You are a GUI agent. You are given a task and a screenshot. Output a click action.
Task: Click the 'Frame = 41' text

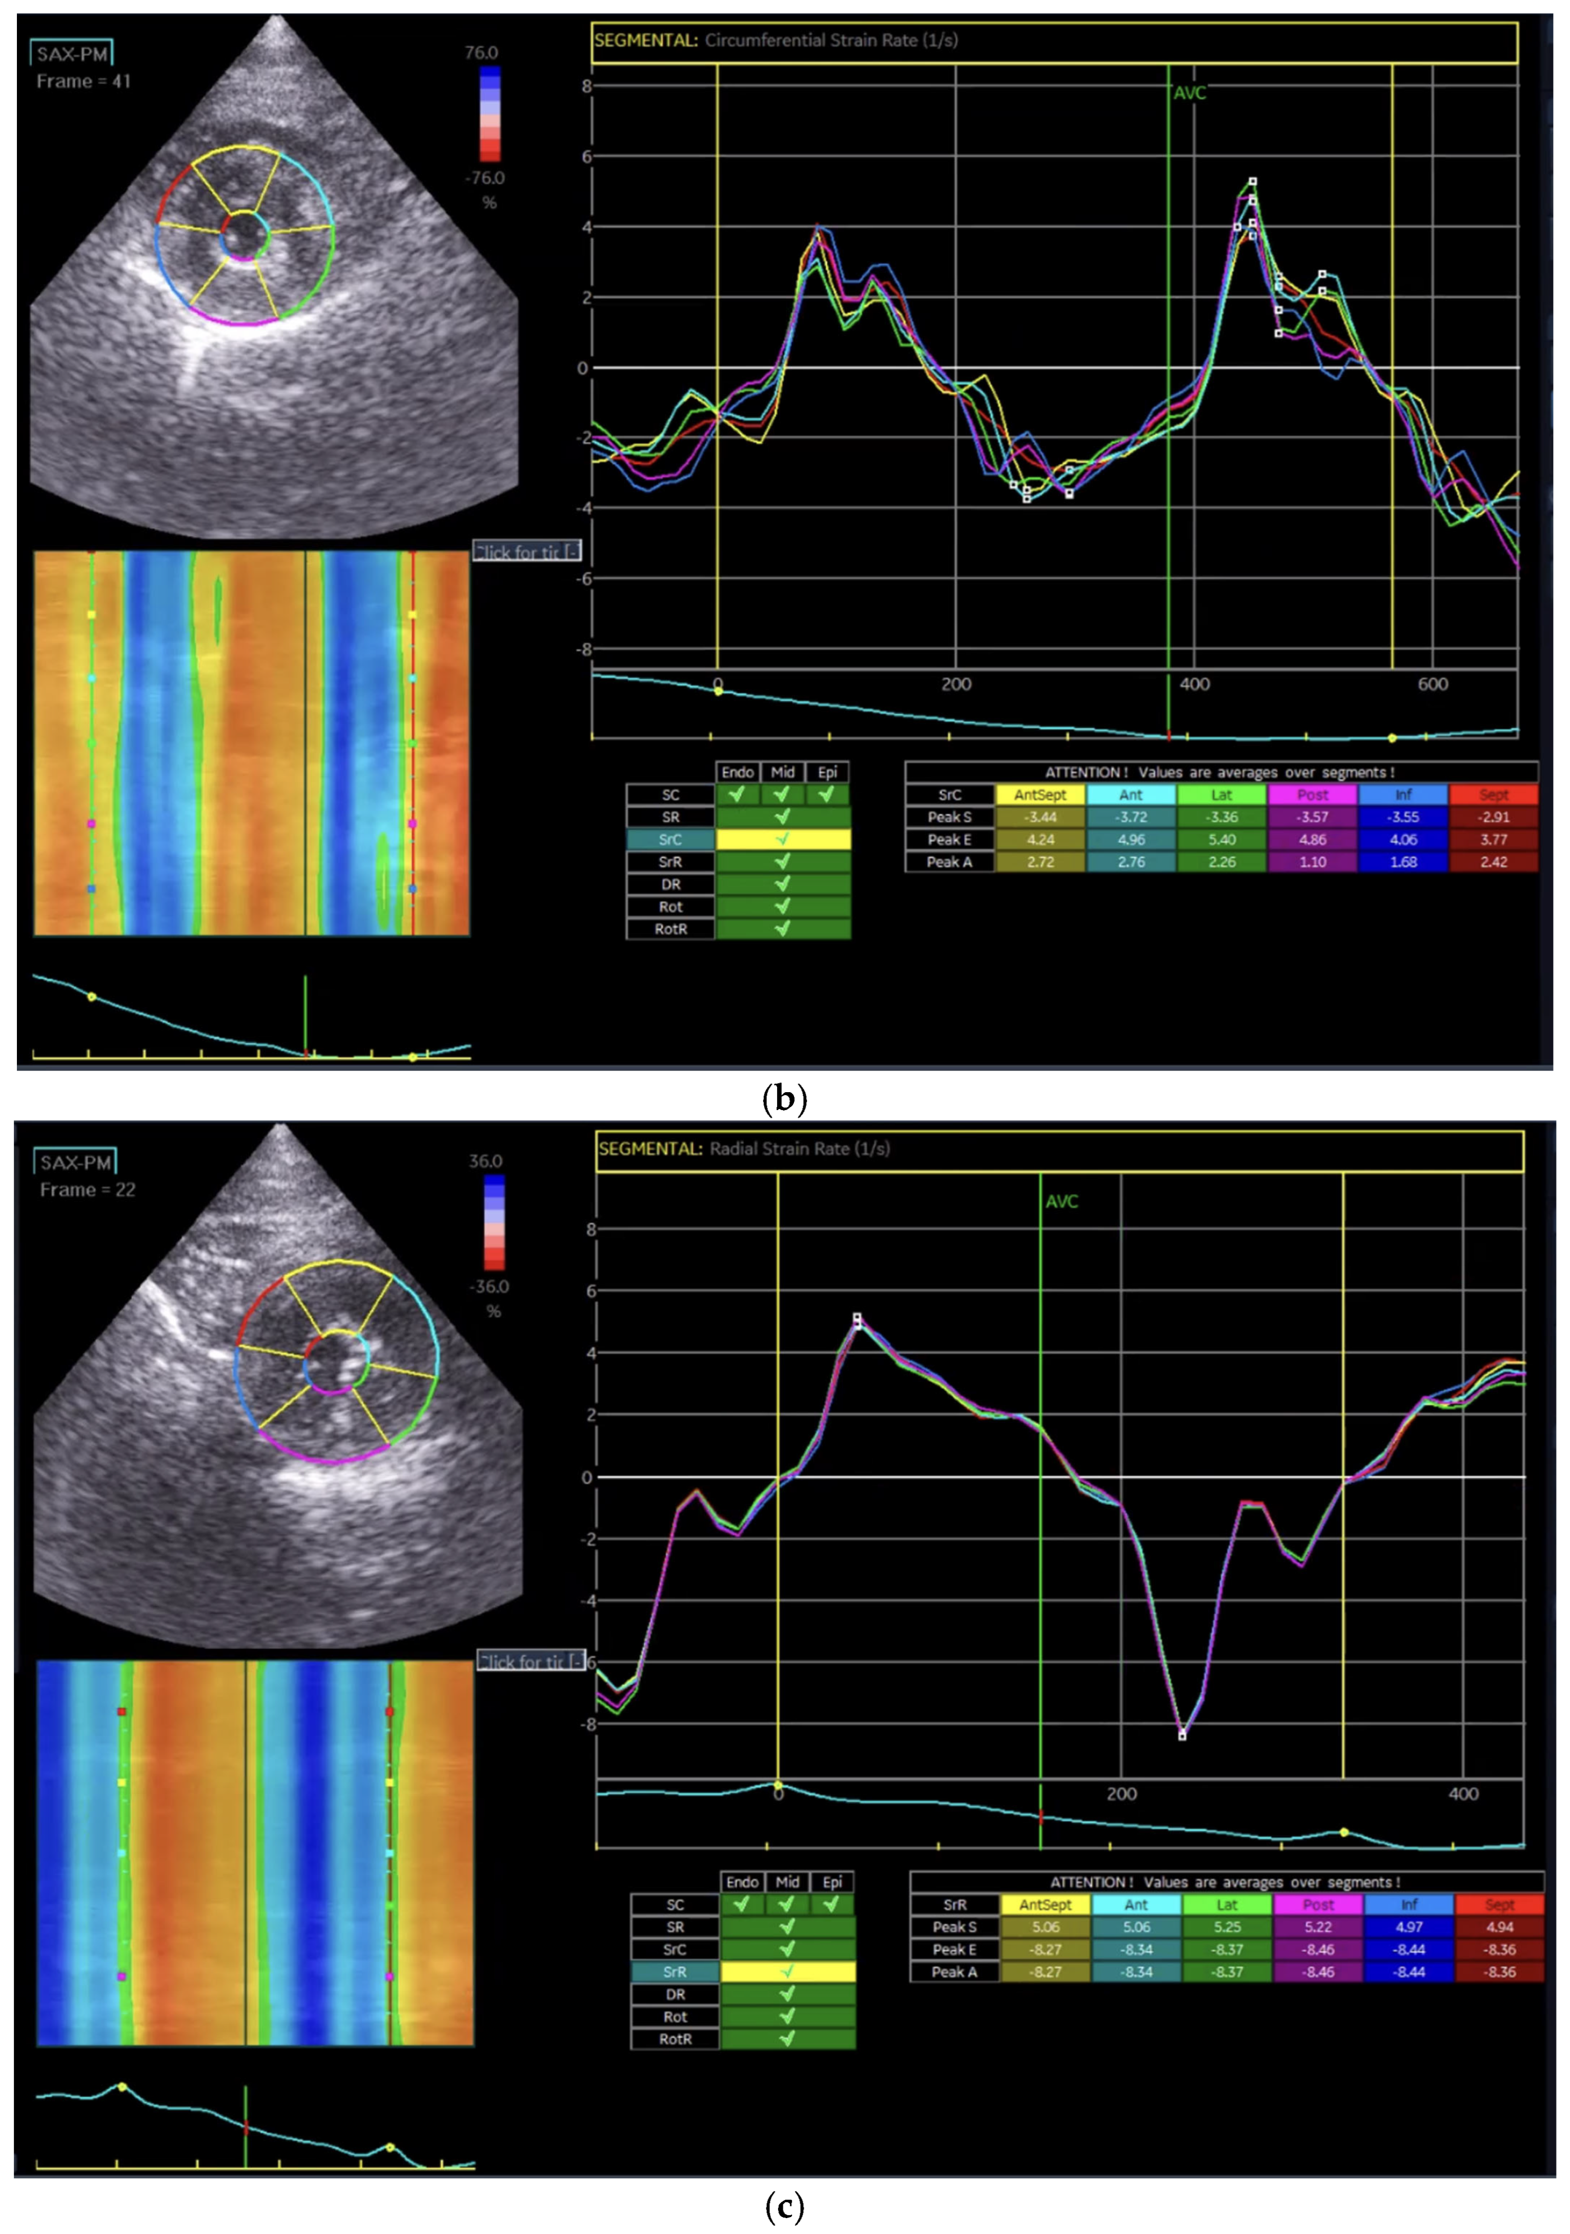pos(84,81)
